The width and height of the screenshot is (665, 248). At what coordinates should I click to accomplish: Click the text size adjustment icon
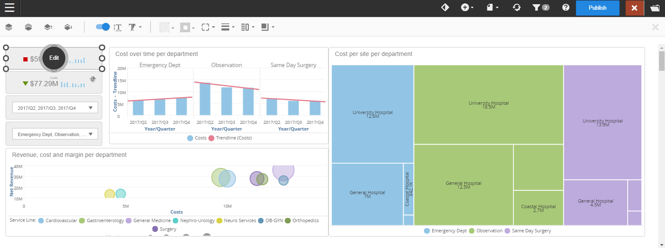pyautogui.click(x=118, y=27)
